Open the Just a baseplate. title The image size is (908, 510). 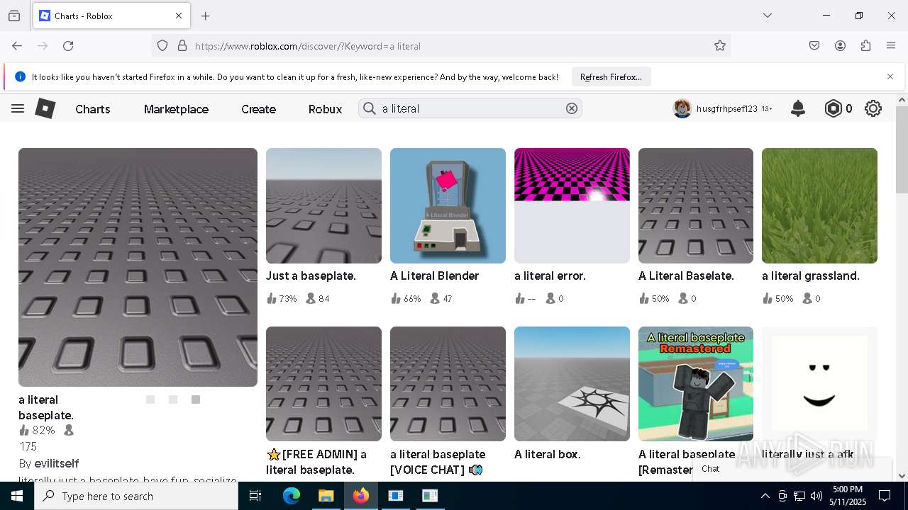coord(311,276)
